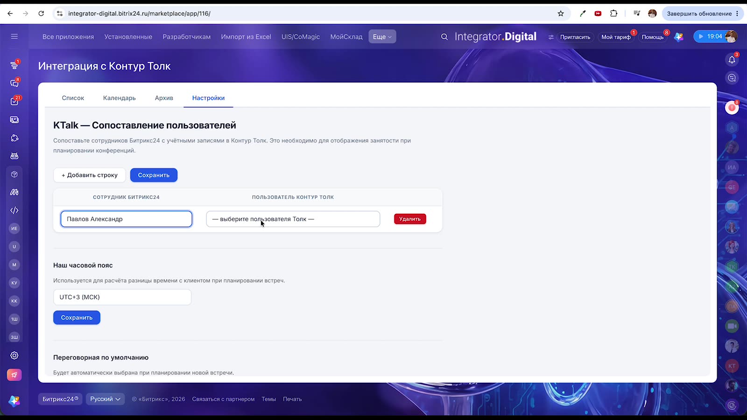Image resolution: width=747 pixels, height=420 pixels.
Task: Click the red fast-forward extension icon
Action: (x=598, y=14)
